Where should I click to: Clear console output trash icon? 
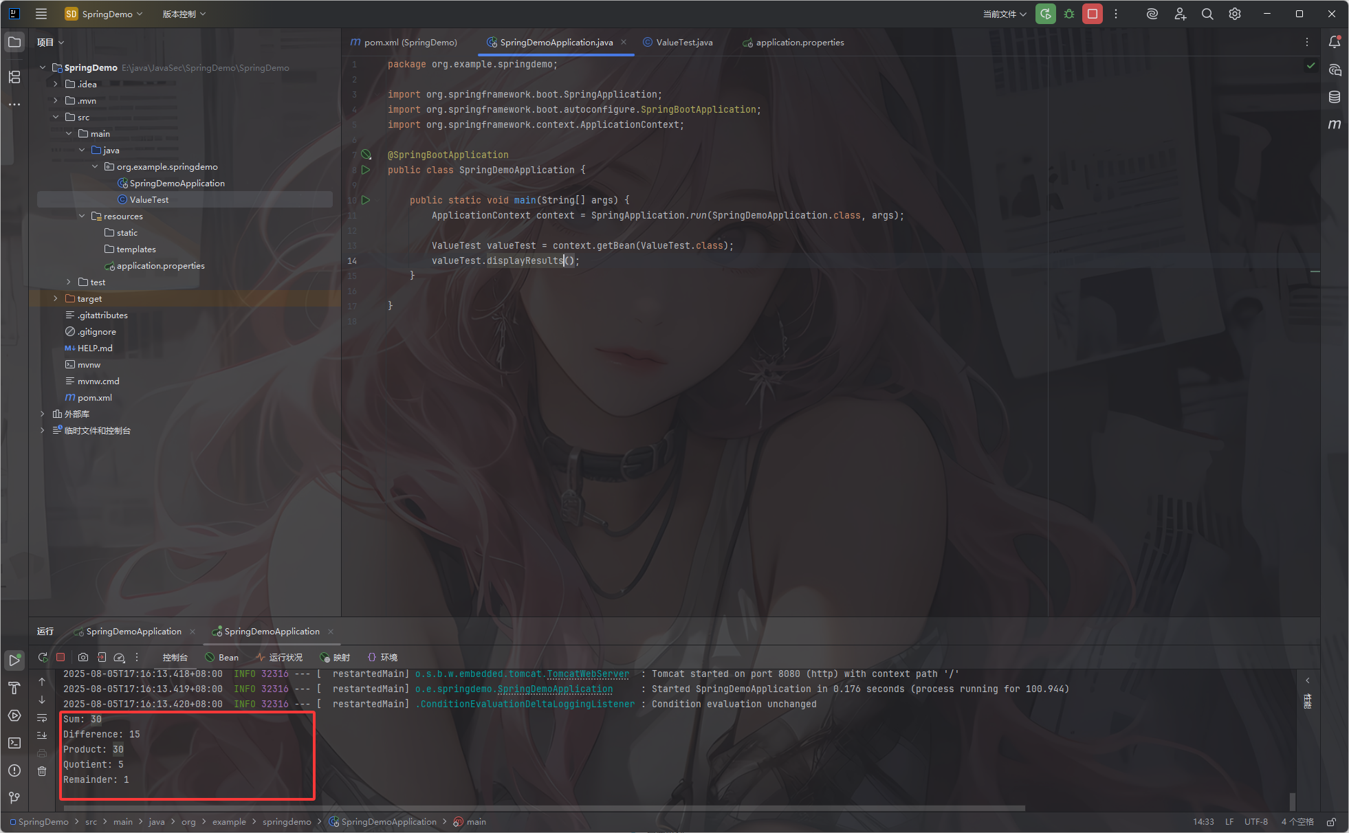42,771
